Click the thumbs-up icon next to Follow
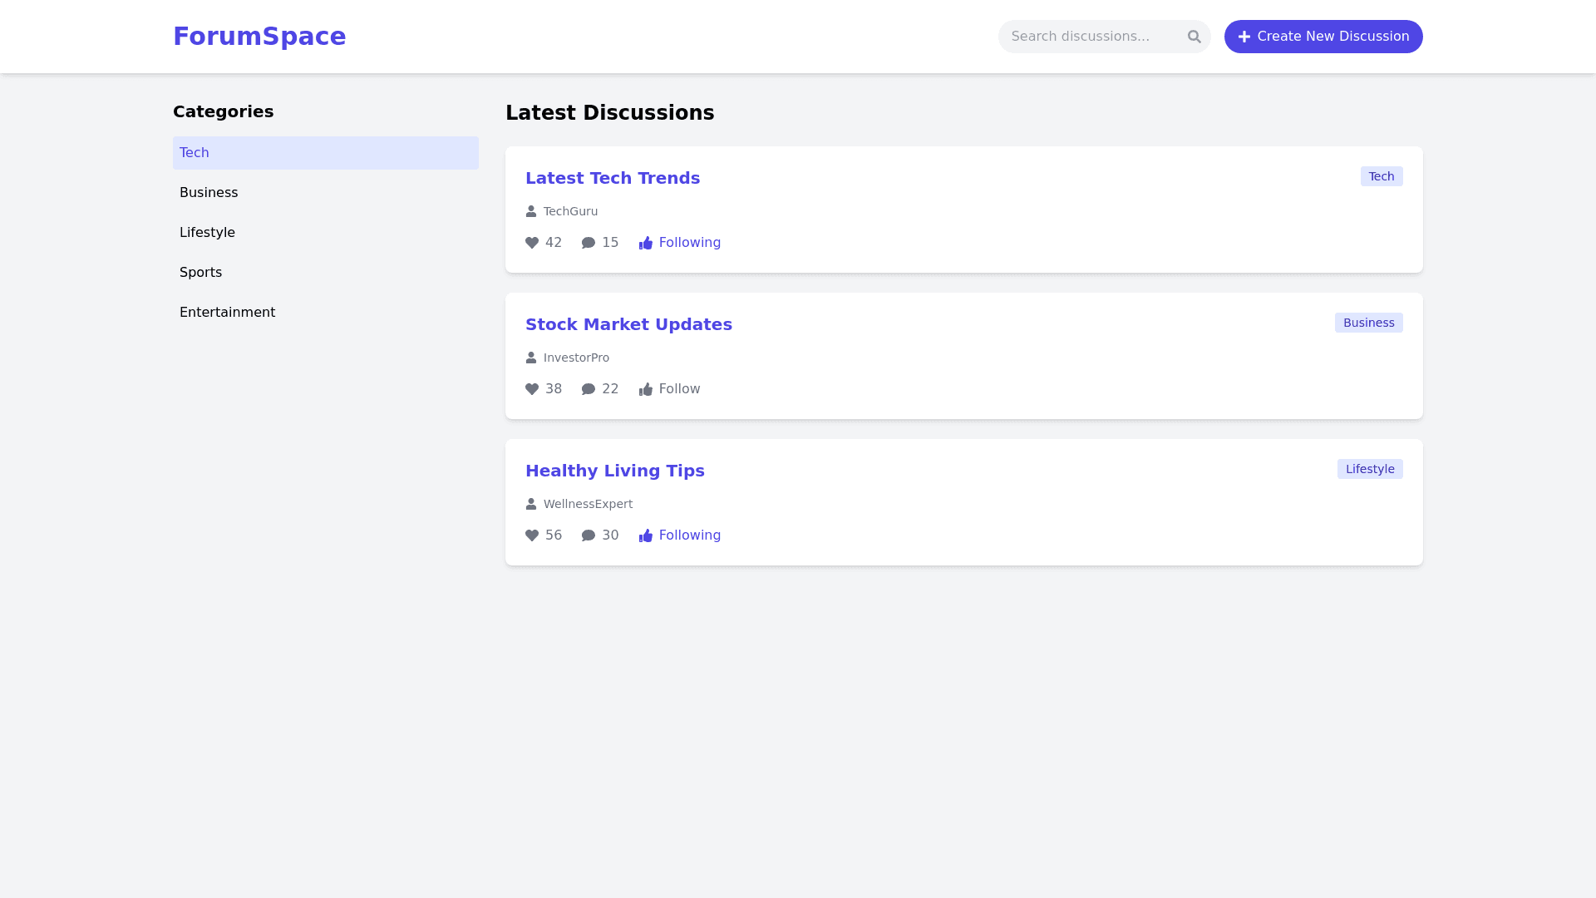The width and height of the screenshot is (1596, 898). (x=647, y=389)
